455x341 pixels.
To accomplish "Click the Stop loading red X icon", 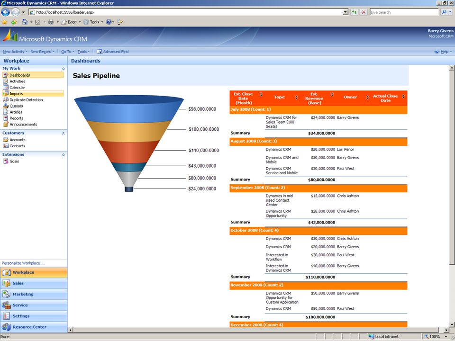I will click(x=364, y=12).
